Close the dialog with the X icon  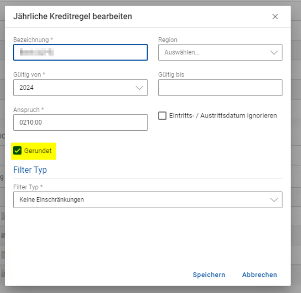pos(275,17)
